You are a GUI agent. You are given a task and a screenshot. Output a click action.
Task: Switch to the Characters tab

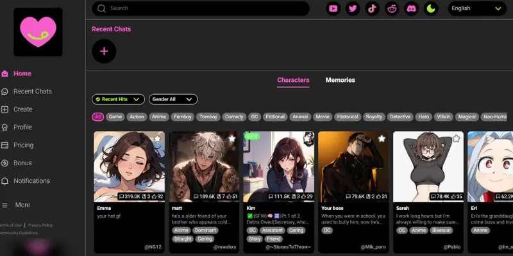pyautogui.click(x=293, y=80)
